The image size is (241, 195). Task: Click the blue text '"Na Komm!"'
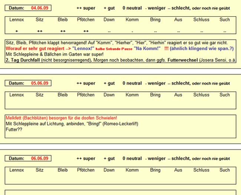click(147, 49)
